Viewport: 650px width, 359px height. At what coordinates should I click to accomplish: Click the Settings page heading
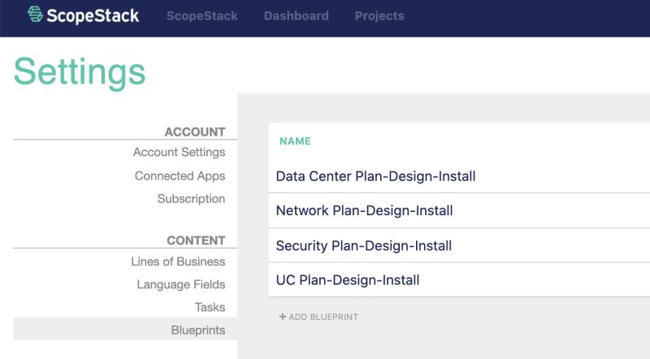click(x=80, y=71)
